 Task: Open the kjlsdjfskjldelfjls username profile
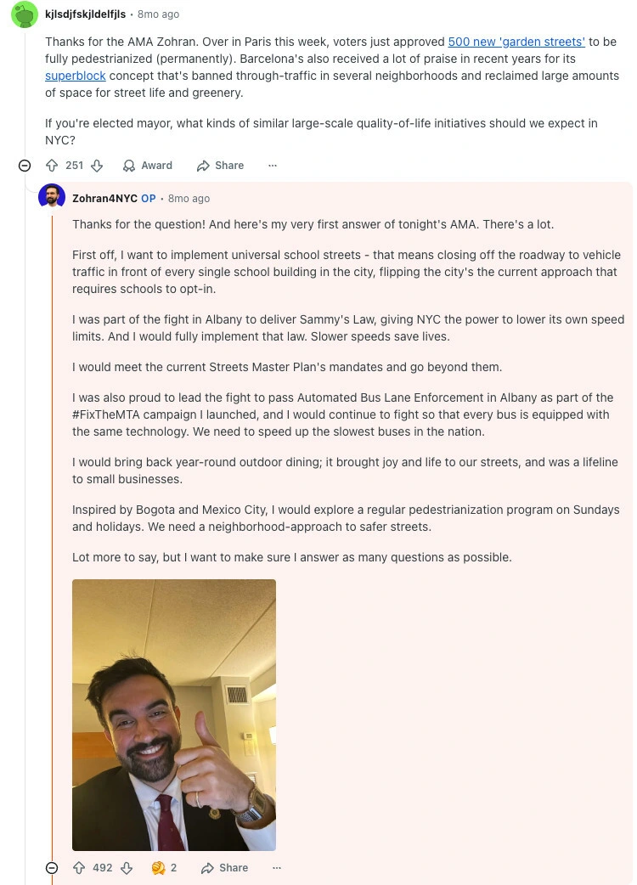tap(85, 14)
